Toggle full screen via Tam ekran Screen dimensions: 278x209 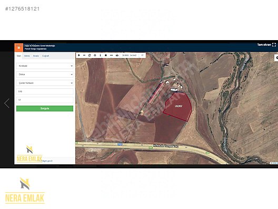click(266, 45)
